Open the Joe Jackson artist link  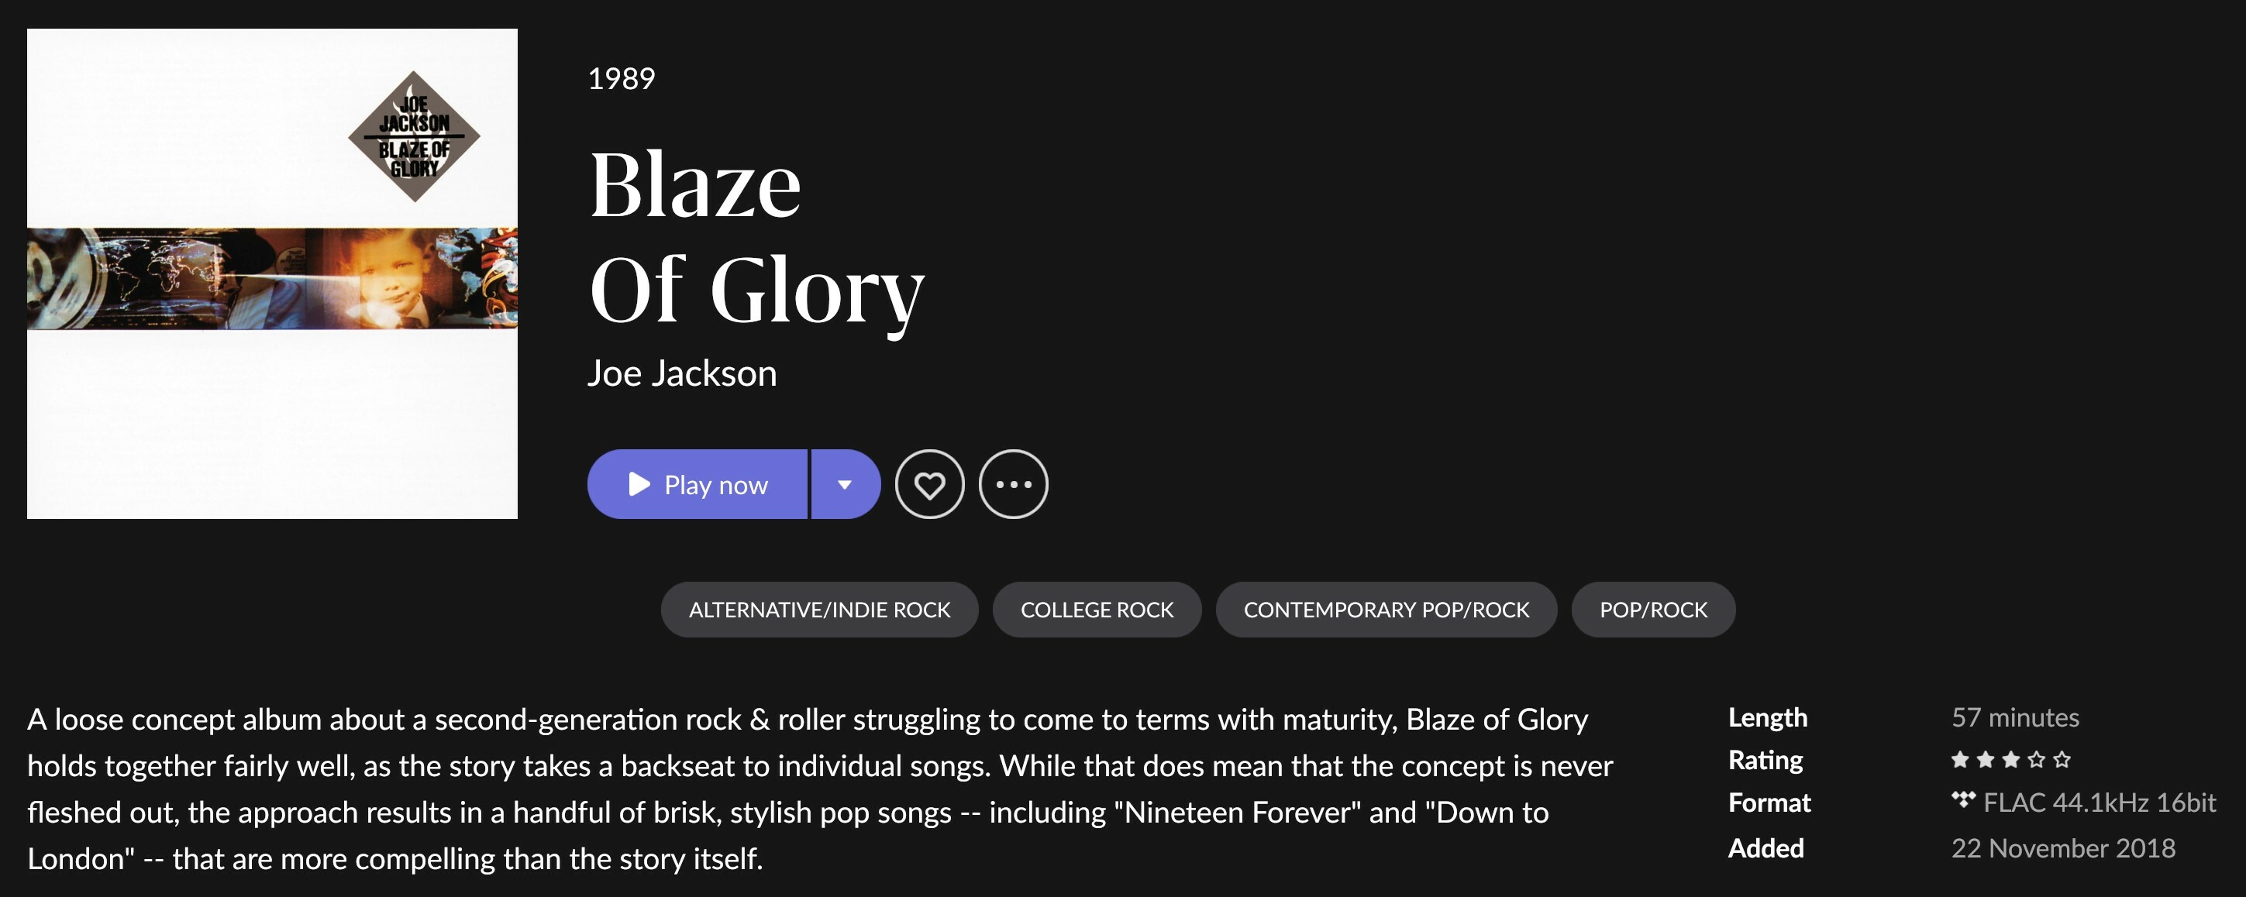[682, 373]
